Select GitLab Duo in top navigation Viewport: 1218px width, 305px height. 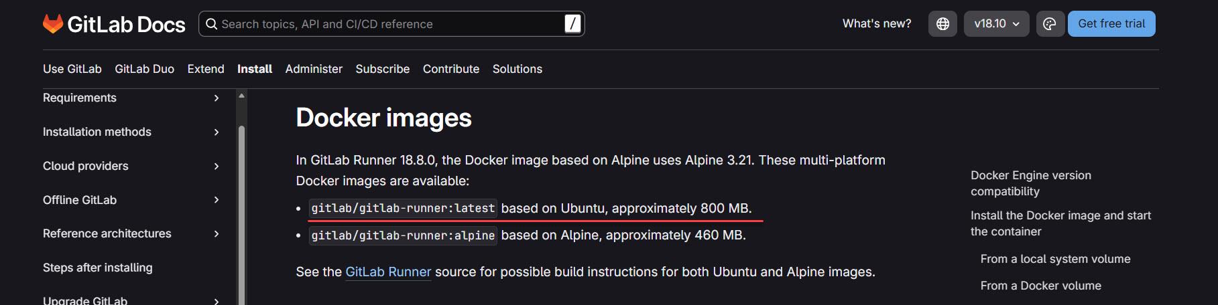(x=144, y=69)
